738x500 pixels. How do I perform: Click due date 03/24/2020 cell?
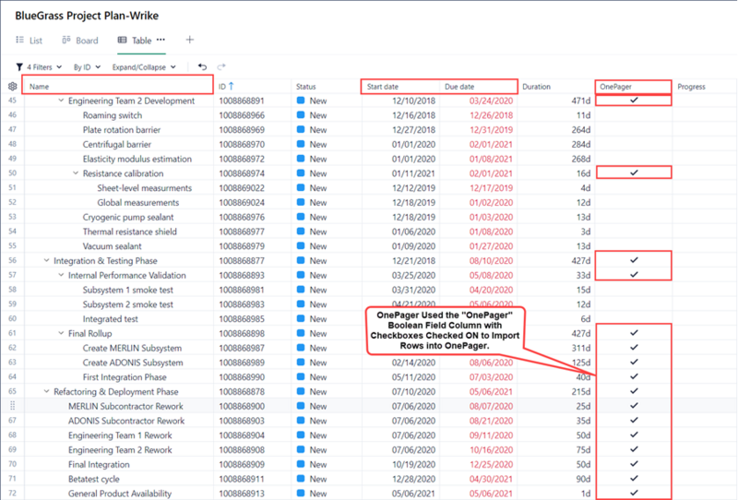[491, 101]
